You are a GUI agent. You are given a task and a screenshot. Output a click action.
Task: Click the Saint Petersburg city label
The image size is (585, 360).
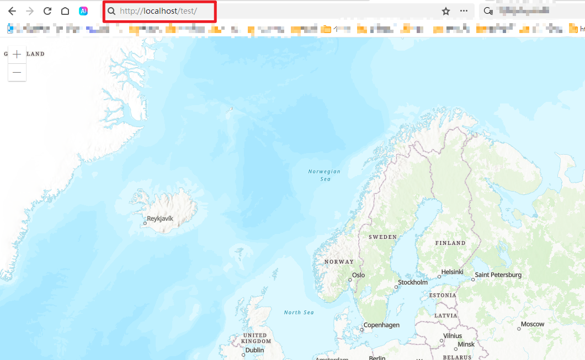(498, 275)
